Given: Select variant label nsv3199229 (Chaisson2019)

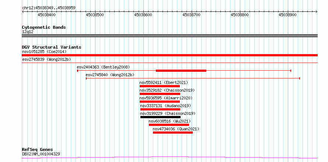Looking at the screenshot, I should pos(168,113).
